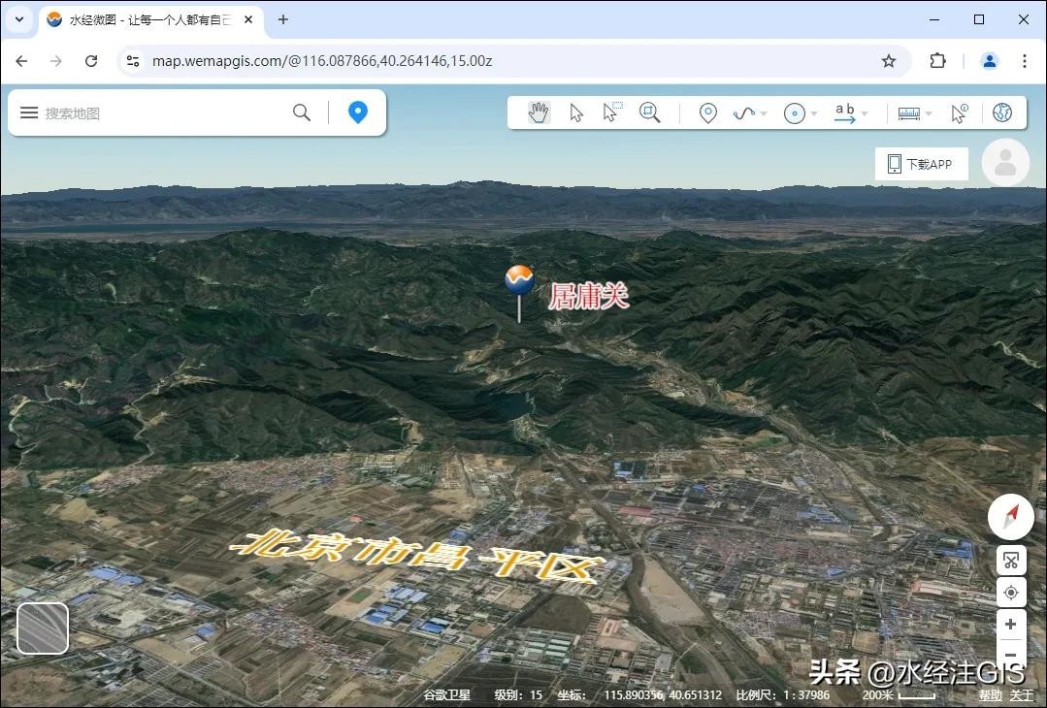Select the pan hand tool

(539, 113)
